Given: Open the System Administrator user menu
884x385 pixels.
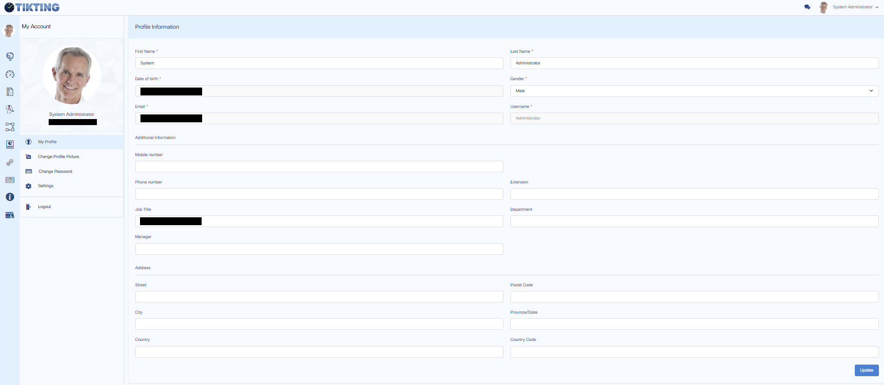Looking at the screenshot, I should pos(852,7).
